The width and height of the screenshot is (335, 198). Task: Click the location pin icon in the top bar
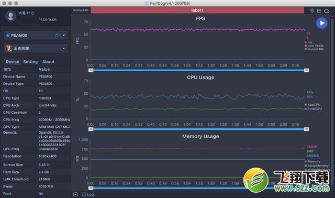coord(312,10)
